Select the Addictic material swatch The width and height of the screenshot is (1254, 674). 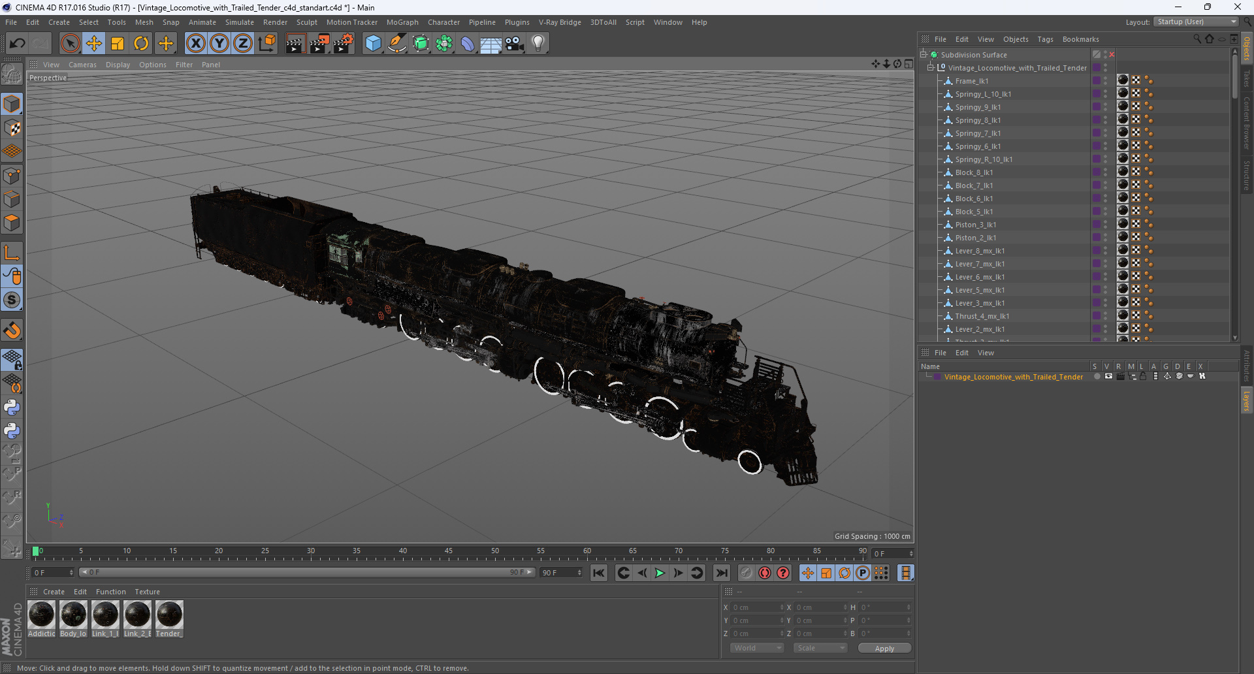[x=41, y=615]
